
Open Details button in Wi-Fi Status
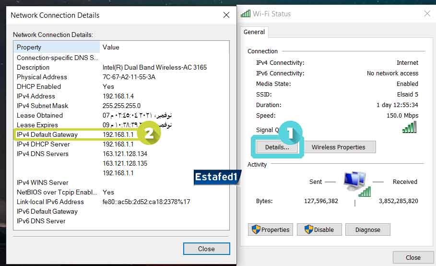click(277, 147)
